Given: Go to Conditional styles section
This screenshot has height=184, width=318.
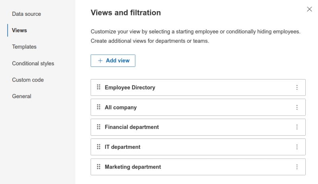Looking at the screenshot, I should tap(33, 63).
